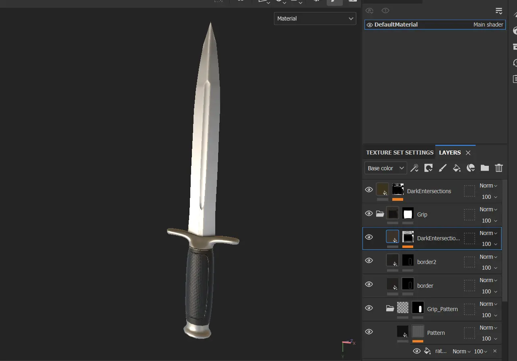Screen dimensions: 517x361
Task: Switch to the Texture Set Settings tab
Action: (400, 153)
